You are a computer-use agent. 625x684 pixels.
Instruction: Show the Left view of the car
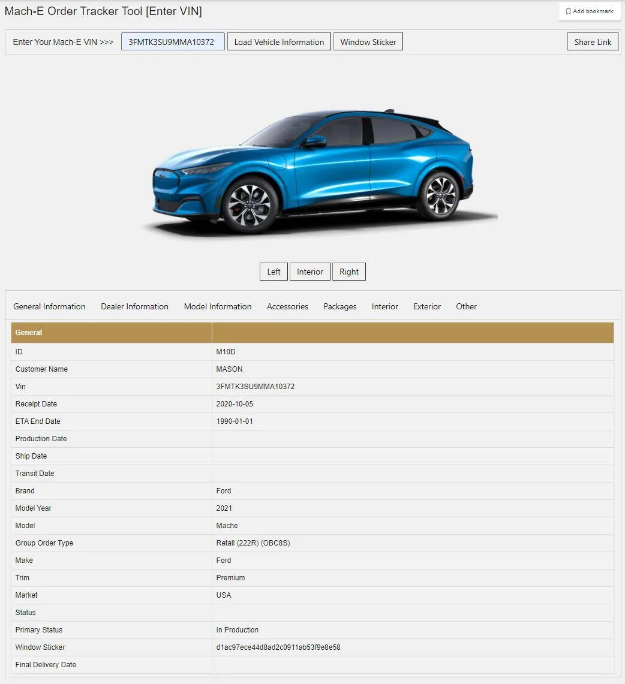(x=274, y=272)
